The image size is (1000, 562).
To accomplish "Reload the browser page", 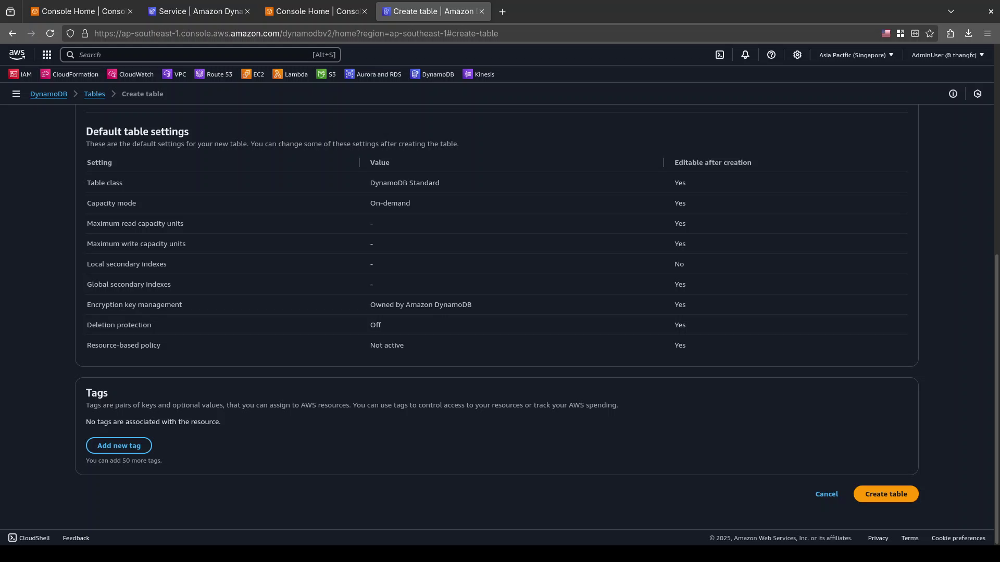I will click(50, 33).
